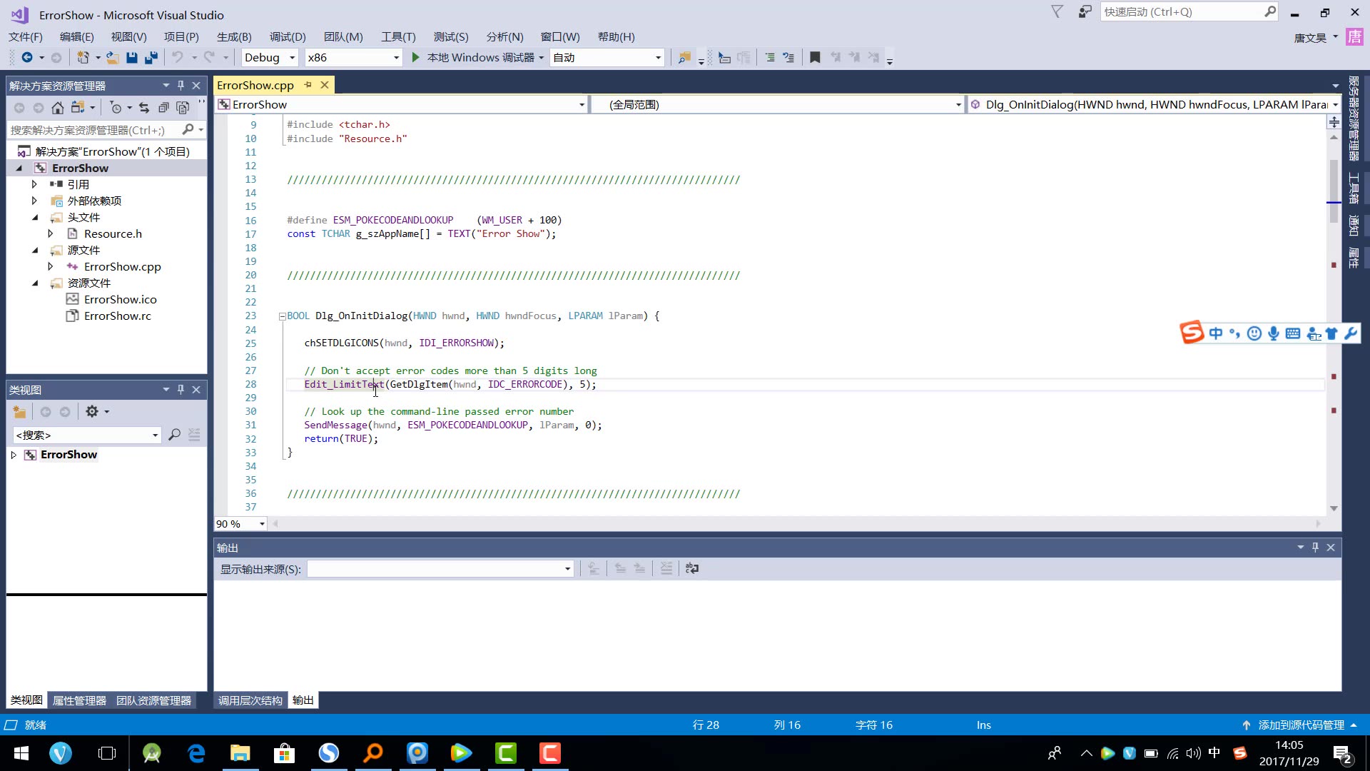Expand the ErrorShow.cpp tree node
Screen dimensions: 1370x771
pyautogui.click(x=51, y=266)
